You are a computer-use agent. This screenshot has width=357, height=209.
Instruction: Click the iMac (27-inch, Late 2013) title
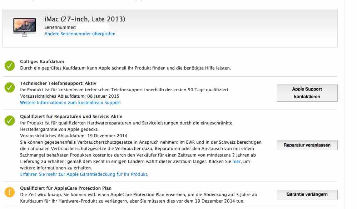coord(85,19)
